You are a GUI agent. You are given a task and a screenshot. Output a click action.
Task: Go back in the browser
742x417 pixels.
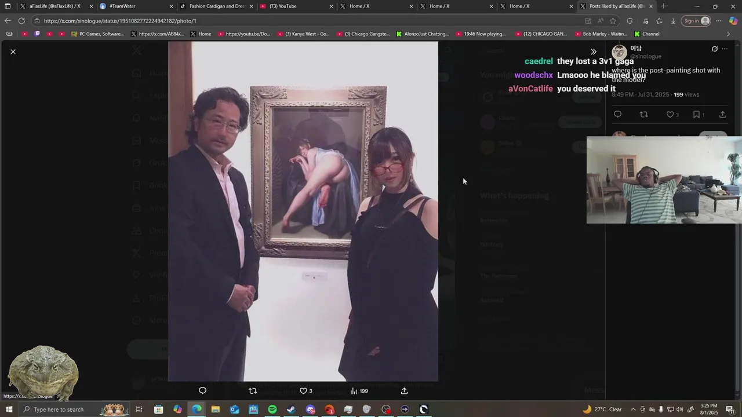(8, 21)
